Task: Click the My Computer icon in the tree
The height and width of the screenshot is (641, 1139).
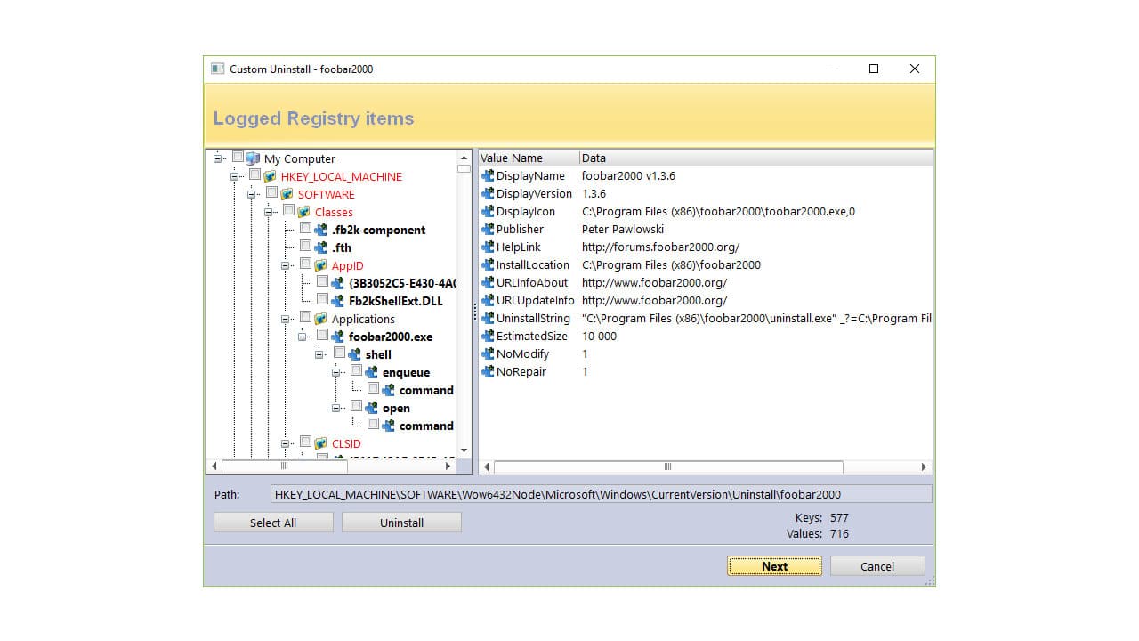Action: tap(254, 158)
